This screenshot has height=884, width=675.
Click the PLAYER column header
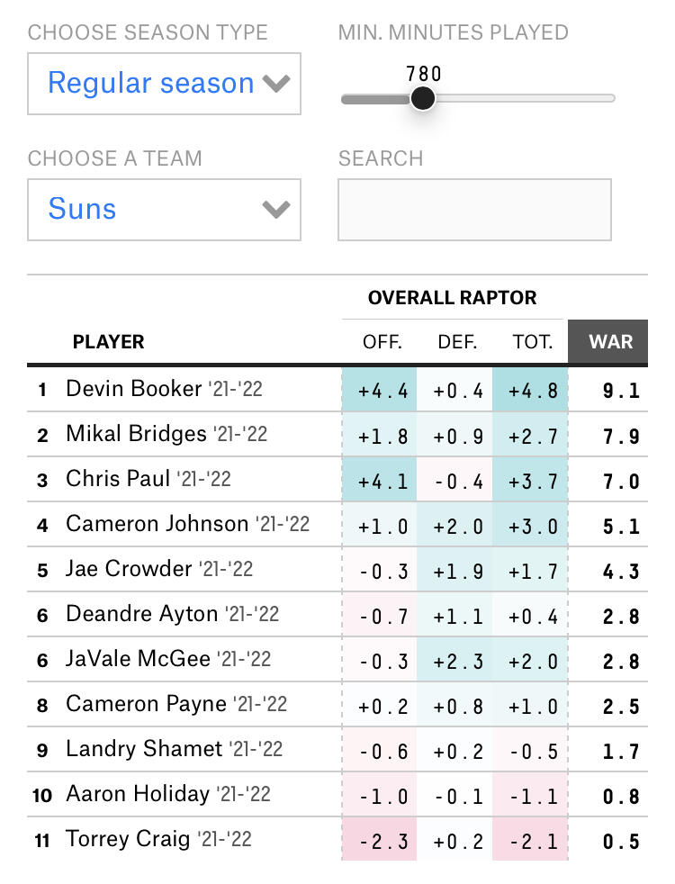pos(108,342)
